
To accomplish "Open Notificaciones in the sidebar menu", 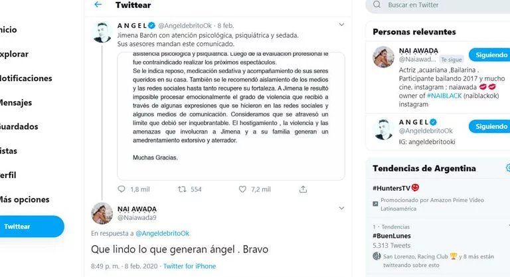I will click(26, 78).
